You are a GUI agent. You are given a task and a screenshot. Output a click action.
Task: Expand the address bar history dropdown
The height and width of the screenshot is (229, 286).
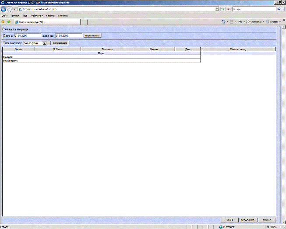tap(218, 9)
